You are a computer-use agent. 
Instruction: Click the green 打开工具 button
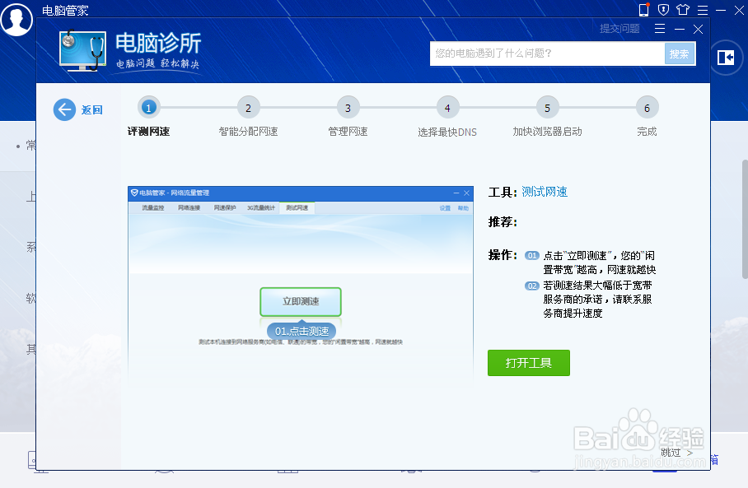click(x=529, y=363)
